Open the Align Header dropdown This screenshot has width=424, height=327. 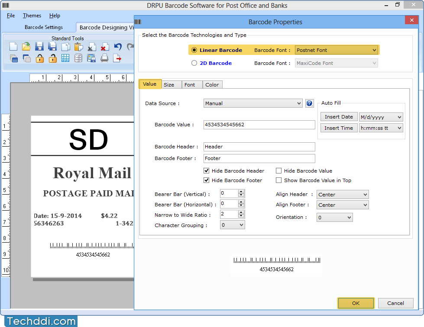coord(343,194)
